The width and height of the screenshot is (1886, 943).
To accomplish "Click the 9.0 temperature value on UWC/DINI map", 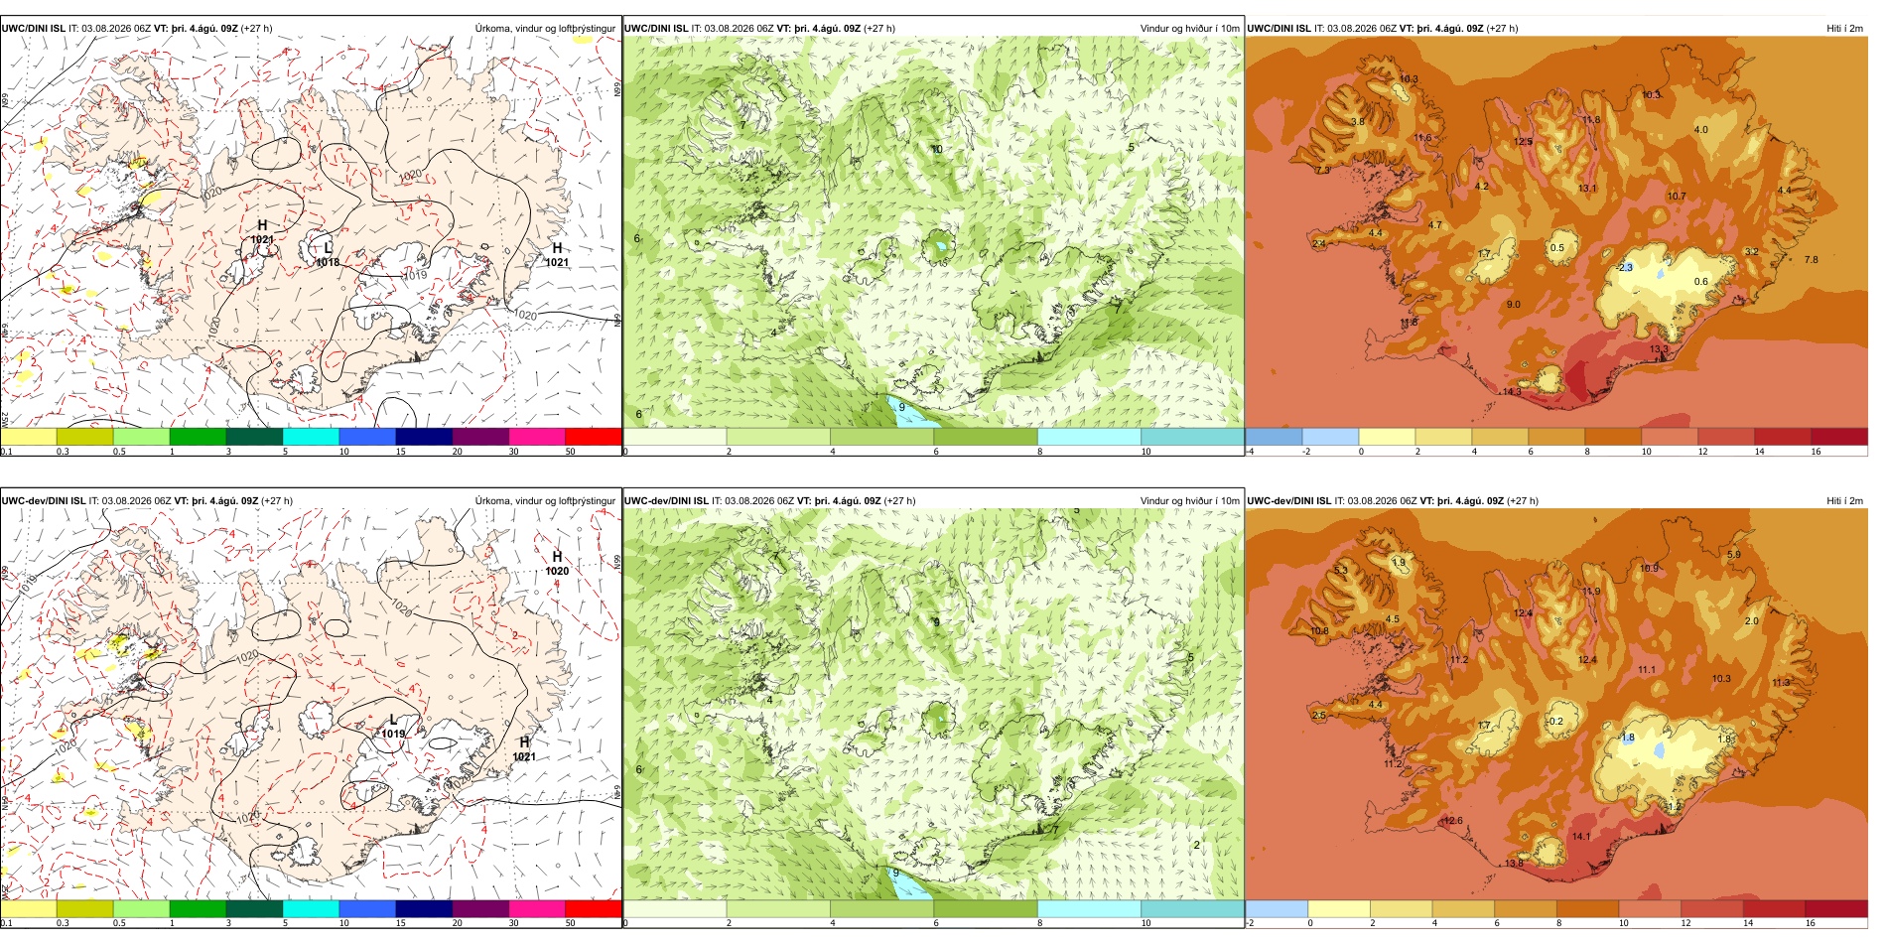I will (1513, 305).
